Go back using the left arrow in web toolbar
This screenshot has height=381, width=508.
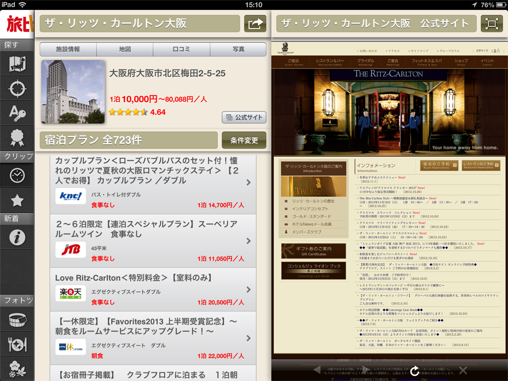click(317, 370)
